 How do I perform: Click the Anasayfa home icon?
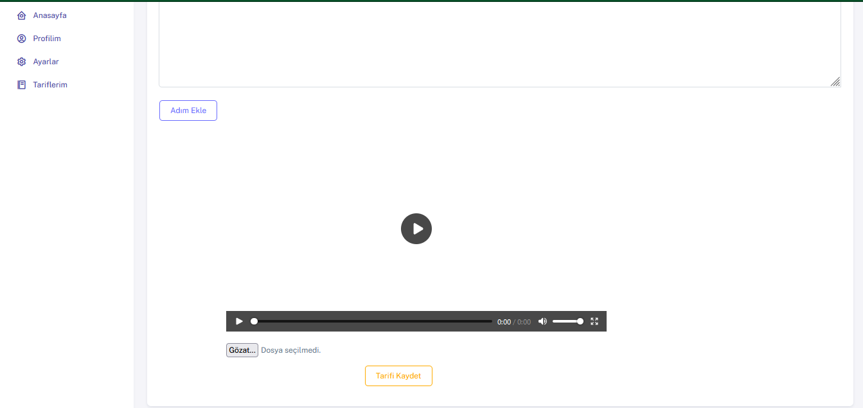(21, 15)
